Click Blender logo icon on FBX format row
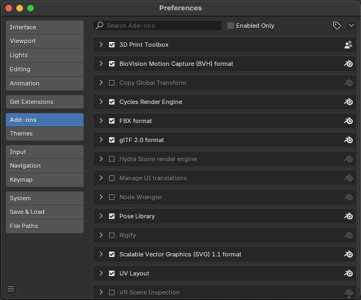This screenshot has width=361, height=300. click(x=348, y=121)
